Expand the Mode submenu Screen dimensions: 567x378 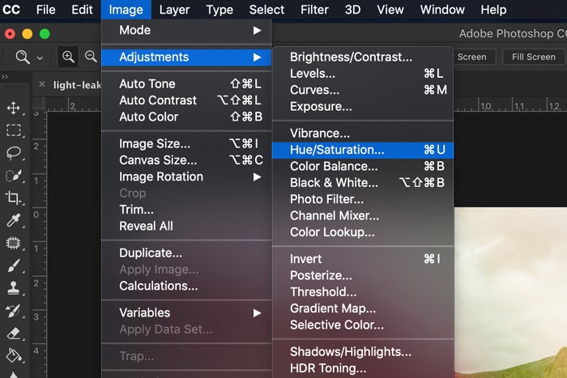[x=186, y=30]
